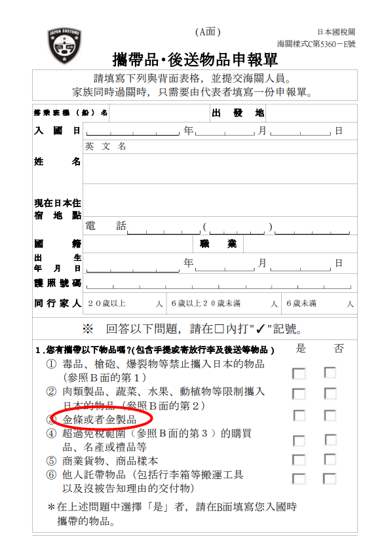
Task: Check 是 for ⑥ 他人託帶物品
Action: pyautogui.click(x=299, y=478)
